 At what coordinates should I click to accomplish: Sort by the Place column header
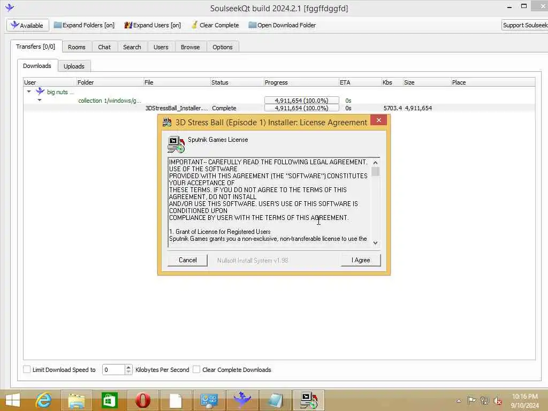click(493, 82)
